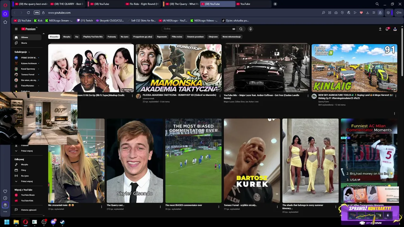Open options menu for Major Lazer mix
The width and height of the screenshot is (404, 227).
pos(308,96)
